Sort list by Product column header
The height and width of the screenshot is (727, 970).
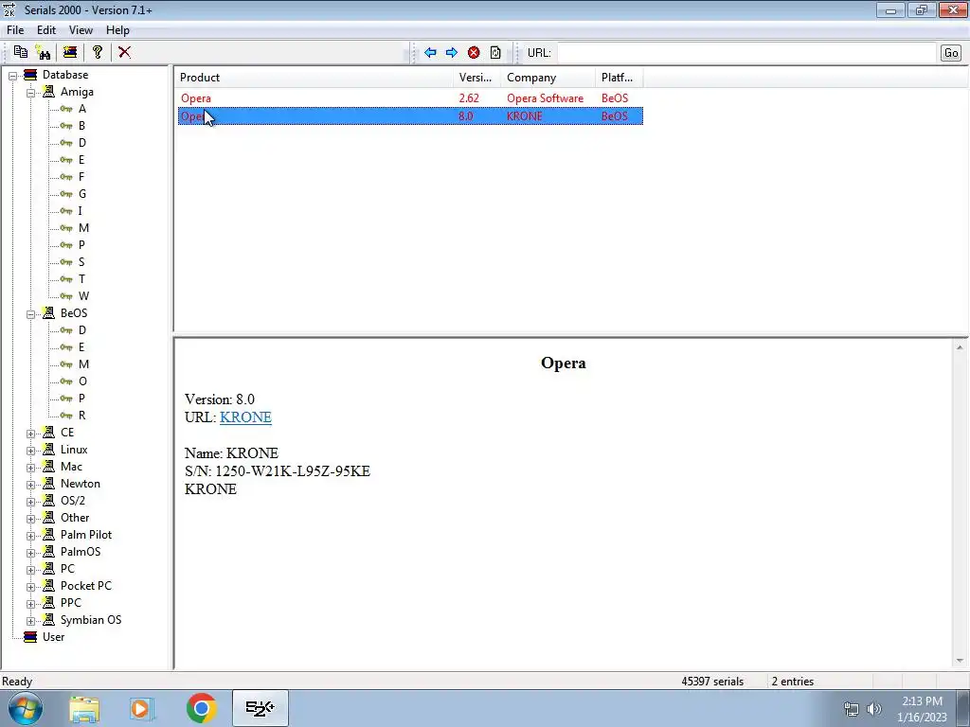tap(314, 78)
